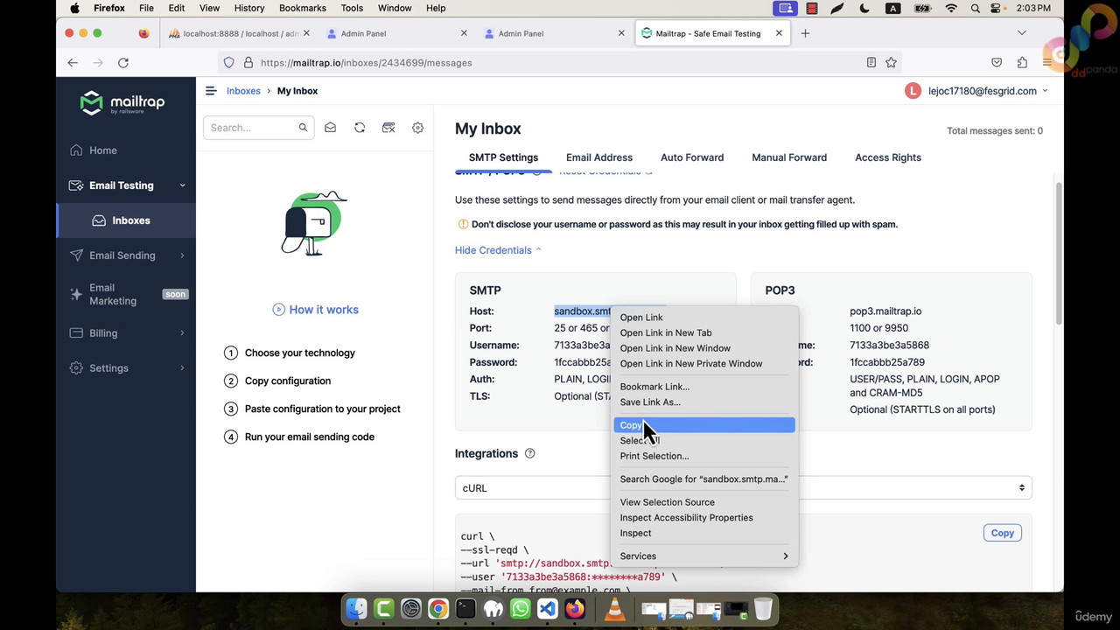Toggle the sidebar hamburger menu icon
This screenshot has height=630, width=1120.
coord(211,91)
